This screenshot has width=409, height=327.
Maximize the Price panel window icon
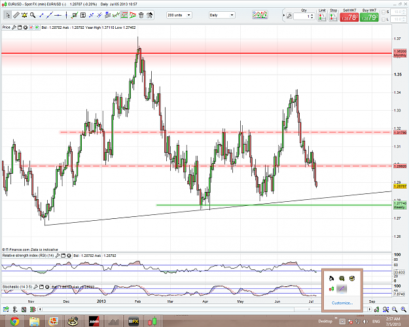(20, 28)
